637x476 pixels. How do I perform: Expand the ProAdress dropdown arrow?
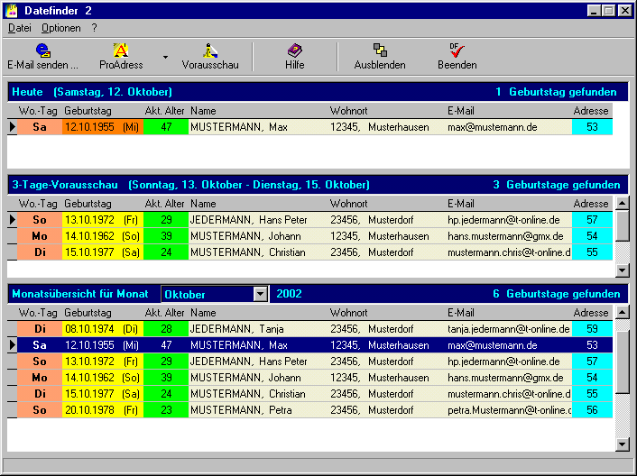tap(165, 57)
